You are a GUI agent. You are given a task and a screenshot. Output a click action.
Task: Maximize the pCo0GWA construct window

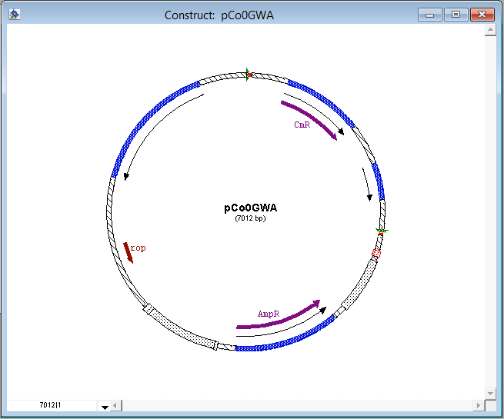[x=456, y=15]
